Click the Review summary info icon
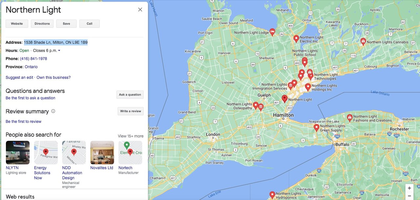420x200 pixels. pos(53,111)
